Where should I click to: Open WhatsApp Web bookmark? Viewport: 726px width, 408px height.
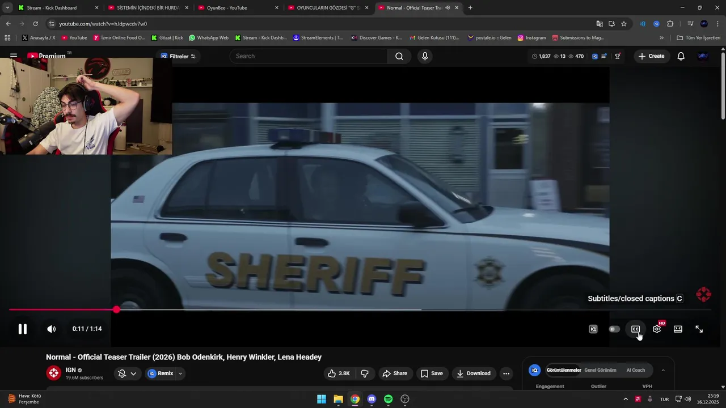208,38
